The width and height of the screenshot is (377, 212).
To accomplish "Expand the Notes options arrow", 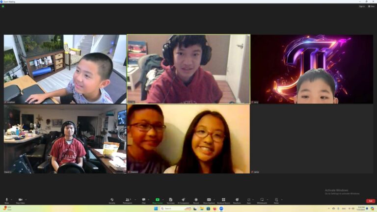I will (x=282, y=200).
